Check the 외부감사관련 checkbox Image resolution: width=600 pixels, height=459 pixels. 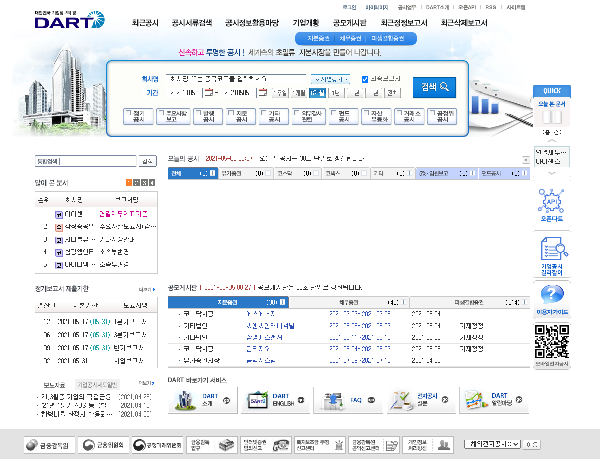[297, 113]
